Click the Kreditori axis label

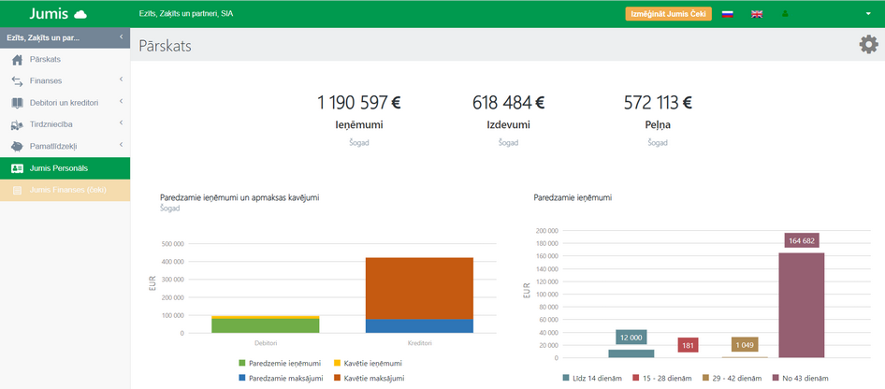[x=419, y=343]
